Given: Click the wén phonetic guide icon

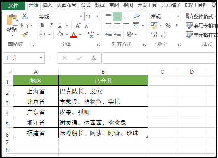Looking at the screenshot, I should pos(91,35).
